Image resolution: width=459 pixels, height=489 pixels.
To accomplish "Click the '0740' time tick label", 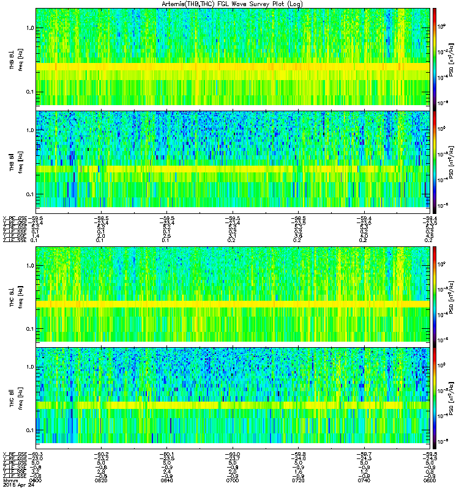I will tap(364, 480).
